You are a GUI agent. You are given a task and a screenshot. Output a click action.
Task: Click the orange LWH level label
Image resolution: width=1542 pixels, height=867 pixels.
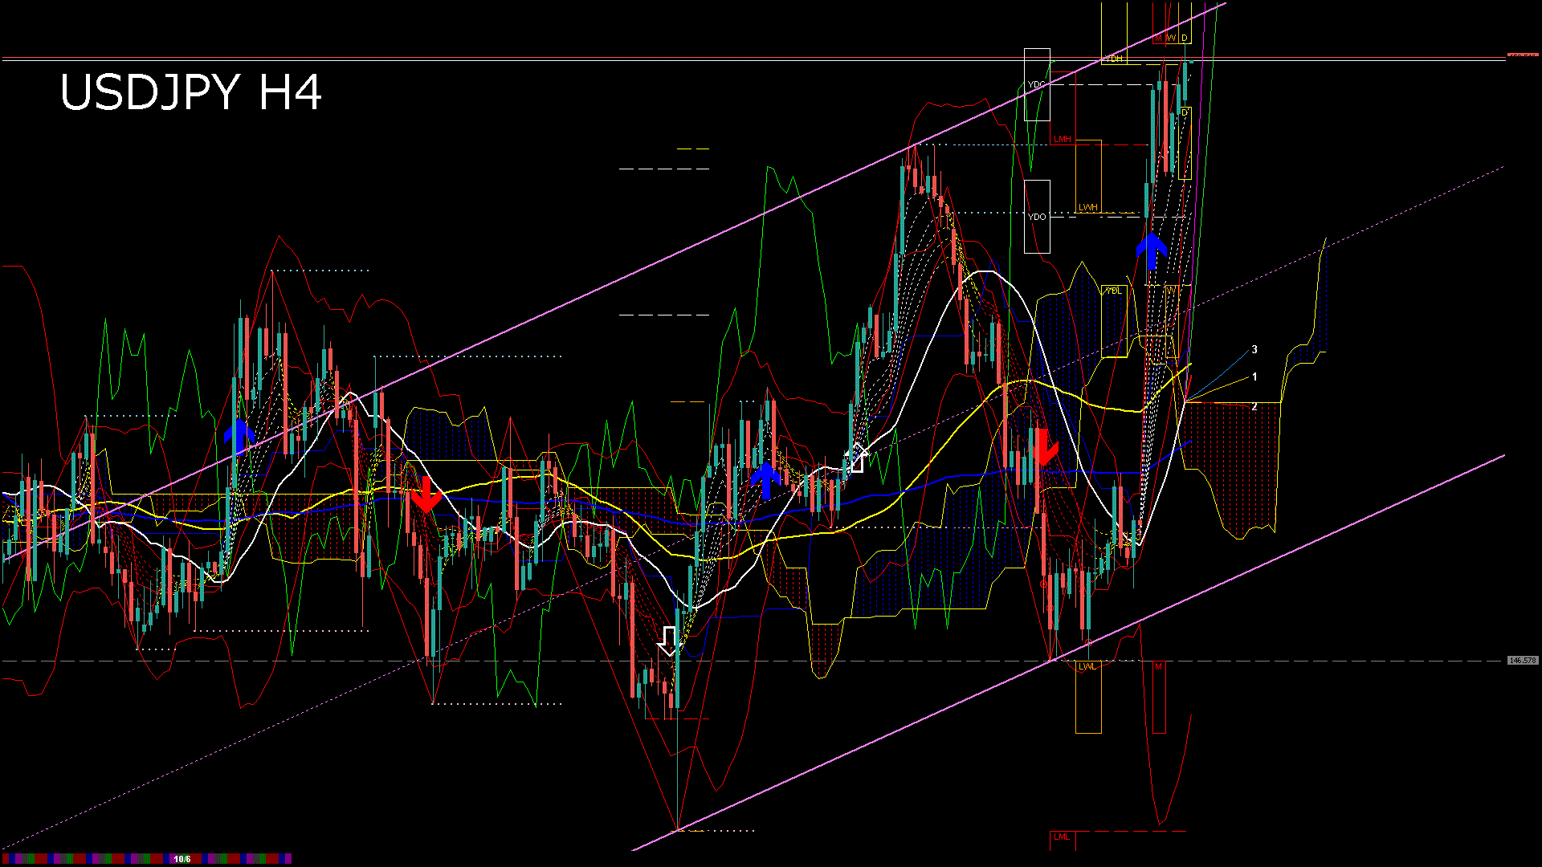(x=1087, y=207)
